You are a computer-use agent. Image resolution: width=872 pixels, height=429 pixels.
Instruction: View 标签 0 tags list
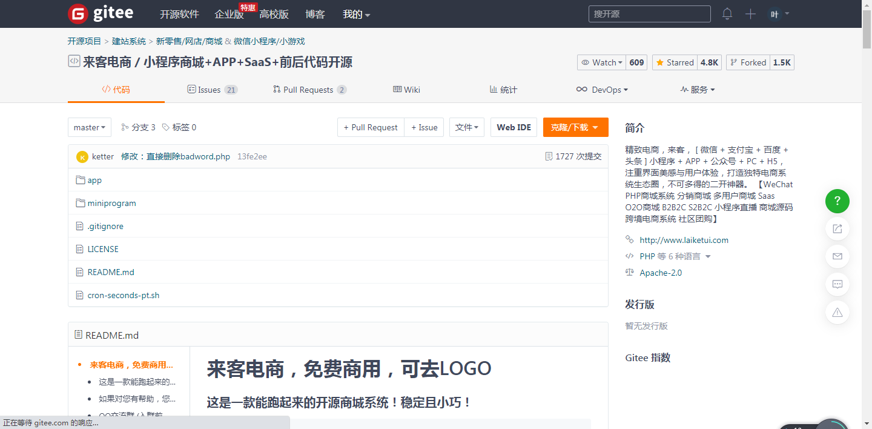[x=179, y=127]
